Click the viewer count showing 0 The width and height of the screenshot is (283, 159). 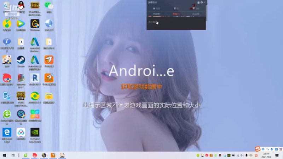click(x=176, y=8)
